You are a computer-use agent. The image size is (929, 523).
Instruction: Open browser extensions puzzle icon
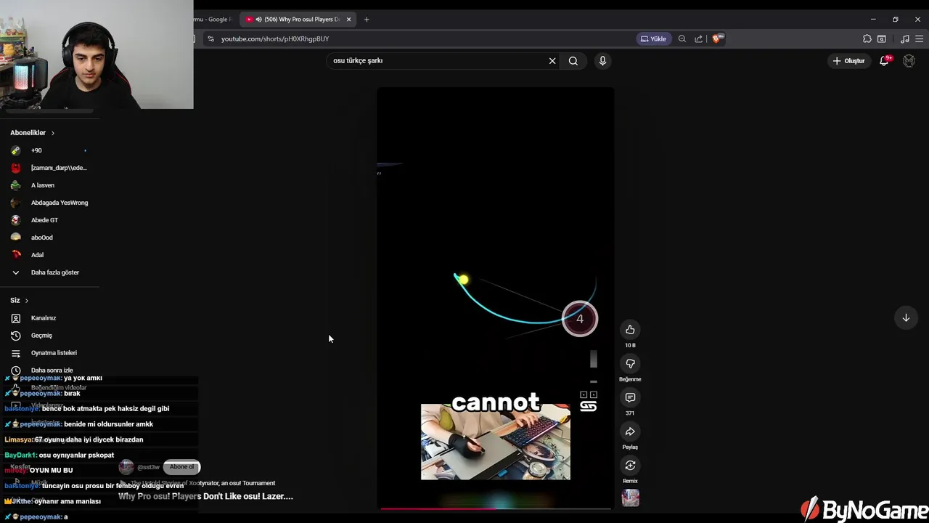click(x=867, y=38)
